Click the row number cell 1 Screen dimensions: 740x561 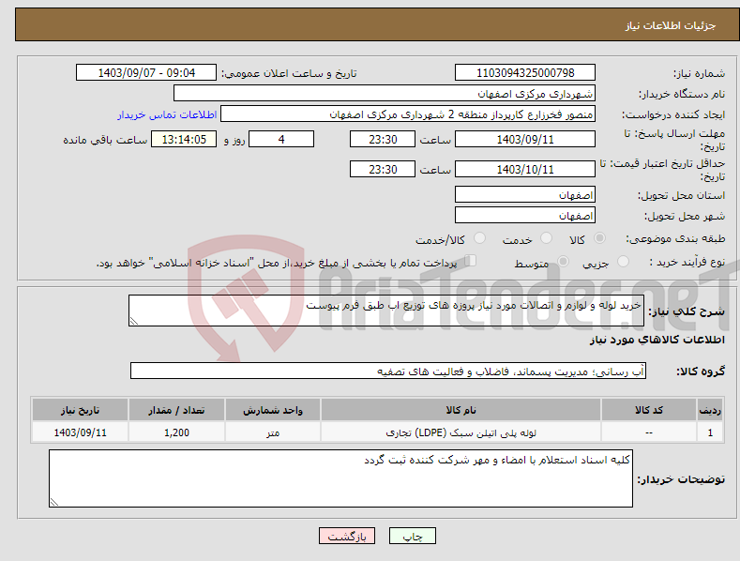pyautogui.click(x=710, y=432)
